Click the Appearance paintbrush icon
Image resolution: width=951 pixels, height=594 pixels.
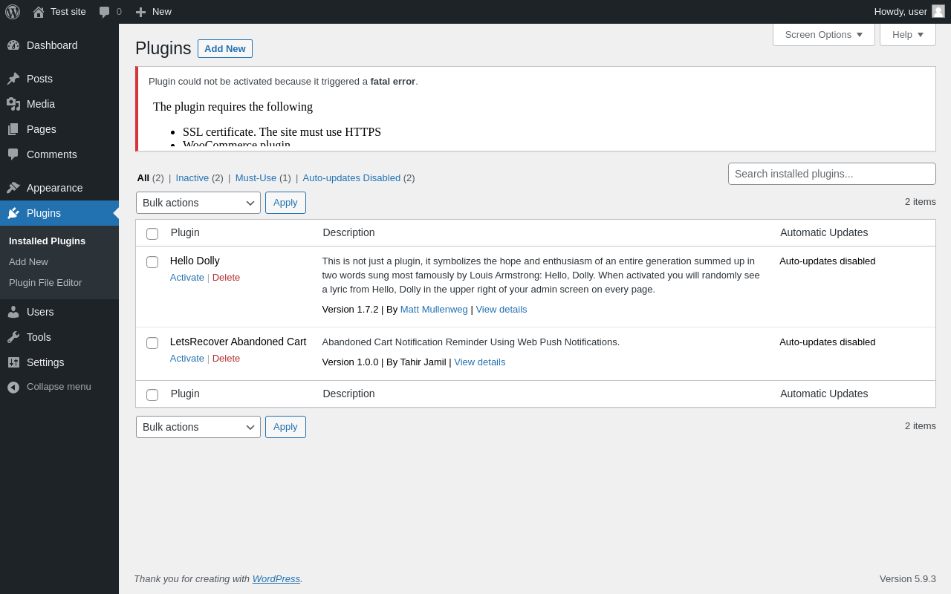point(13,188)
